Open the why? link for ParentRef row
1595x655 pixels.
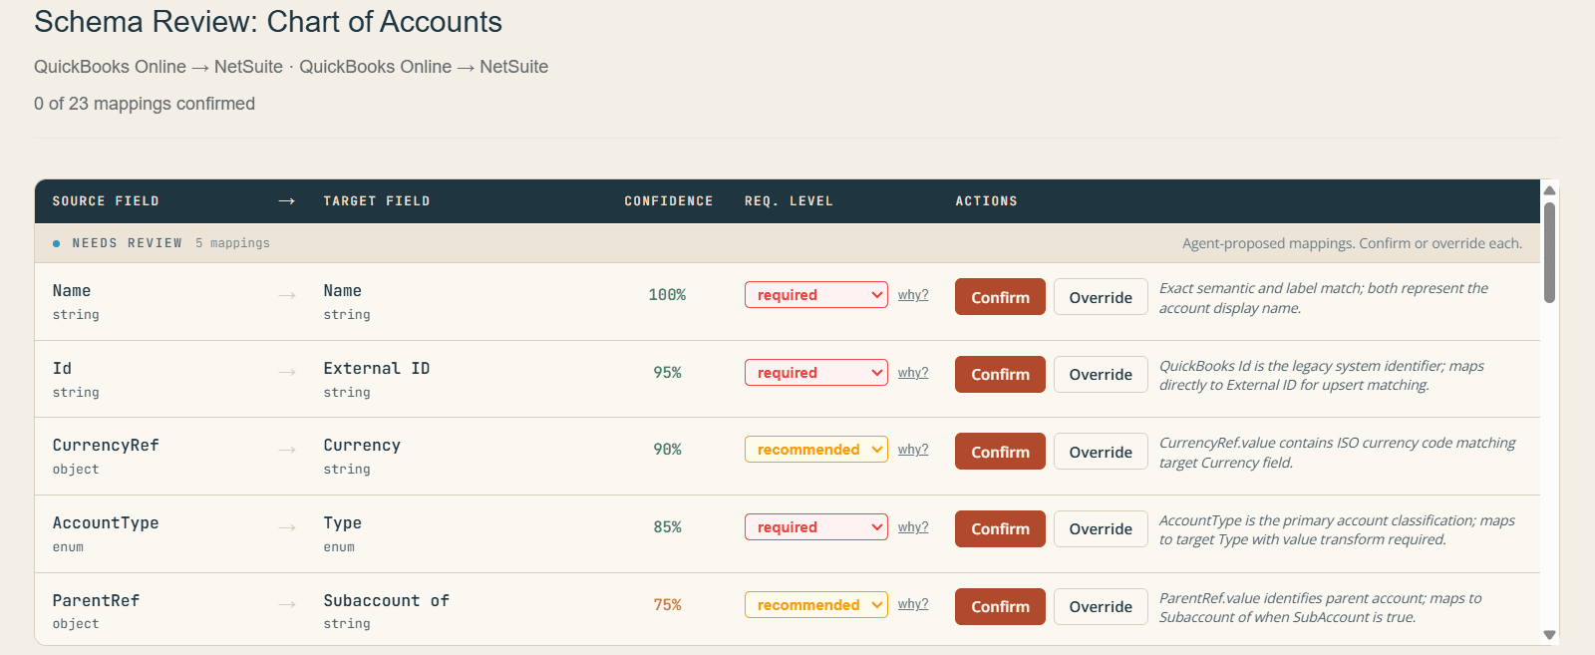click(913, 604)
